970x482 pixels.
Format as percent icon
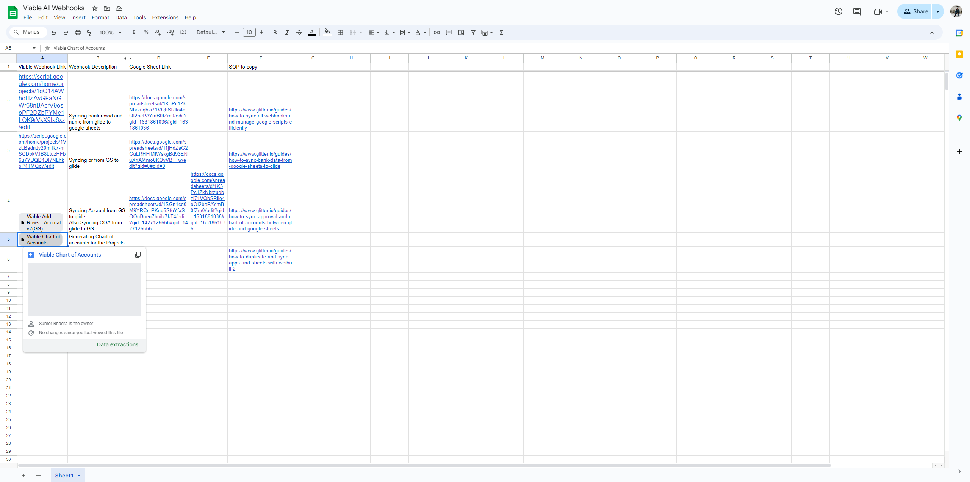(x=146, y=33)
